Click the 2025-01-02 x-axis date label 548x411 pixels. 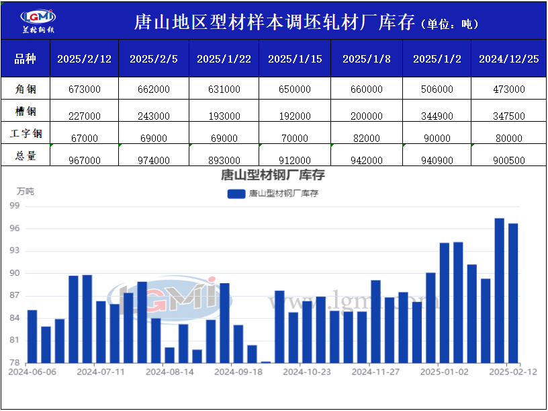[x=443, y=371]
